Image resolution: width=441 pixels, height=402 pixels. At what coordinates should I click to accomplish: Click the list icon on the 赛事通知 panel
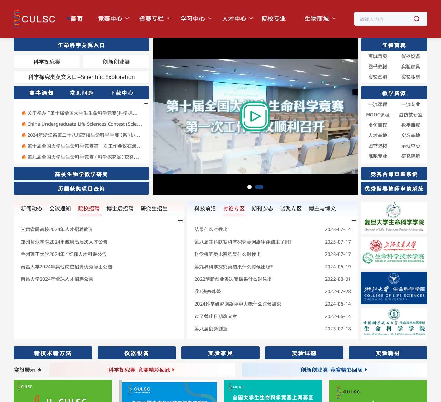point(145,104)
